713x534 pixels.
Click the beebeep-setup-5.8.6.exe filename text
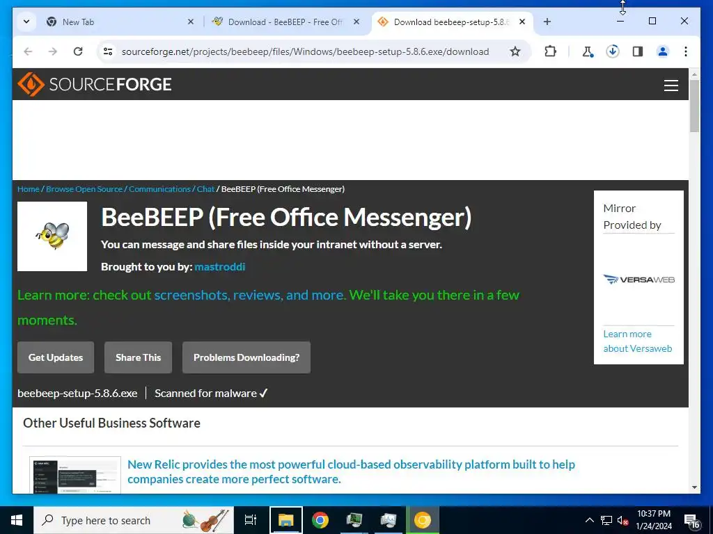point(77,394)
